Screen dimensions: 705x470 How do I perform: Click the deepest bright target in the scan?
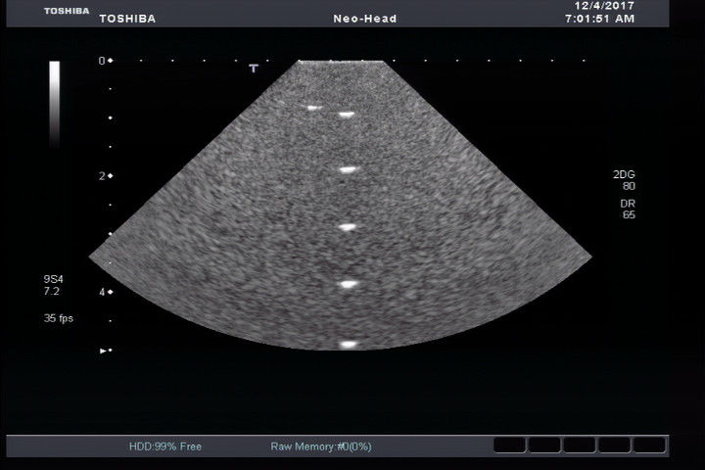point(348,345)
